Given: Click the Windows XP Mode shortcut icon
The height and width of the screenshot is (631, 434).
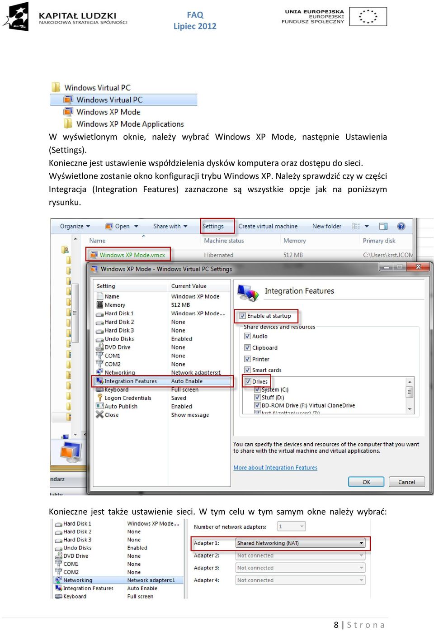Looking at the screenshot, I should pos(68,112).
